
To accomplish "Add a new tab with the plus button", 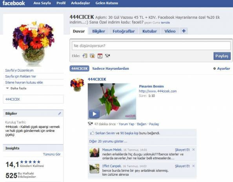I will 184,31.
